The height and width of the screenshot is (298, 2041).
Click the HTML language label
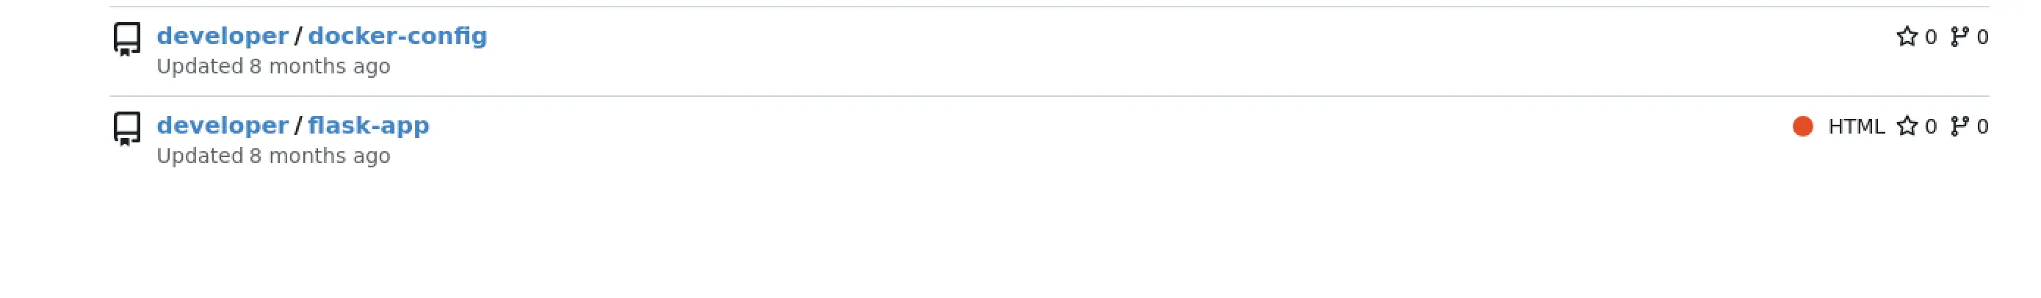coord(1856,127)
